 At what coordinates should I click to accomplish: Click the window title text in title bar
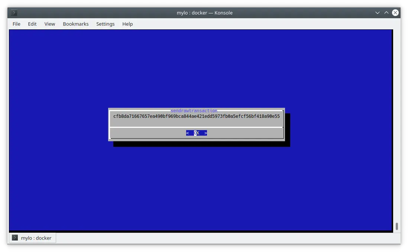point(204,13)
